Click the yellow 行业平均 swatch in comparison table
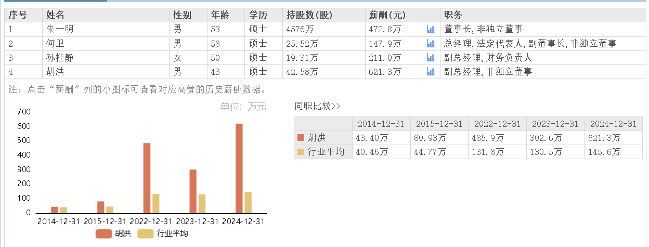This screenshot has width=649, height=247. [x=300, y=152]
